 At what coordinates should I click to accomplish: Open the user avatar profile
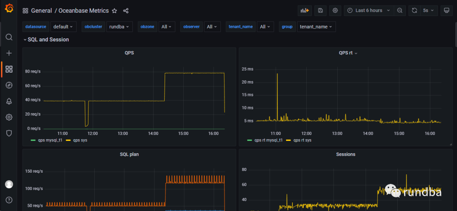pyautogui.click(x=9, y=184)
